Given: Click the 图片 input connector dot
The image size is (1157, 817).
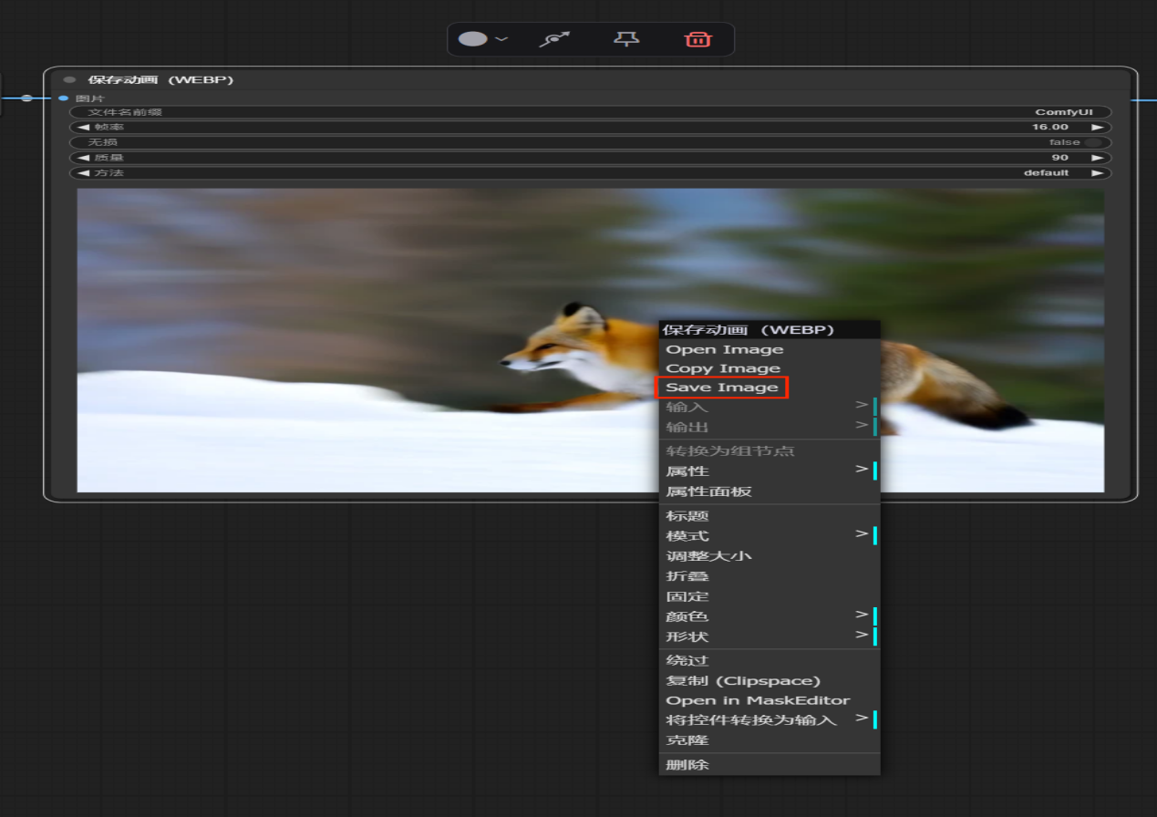Looking at the screenshot, I should pyautogui.click(x=64, y=98).
